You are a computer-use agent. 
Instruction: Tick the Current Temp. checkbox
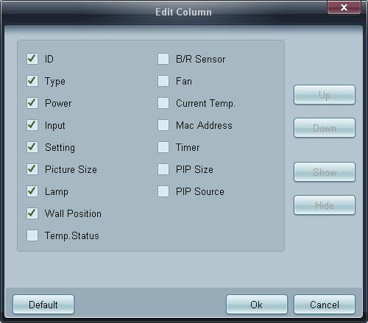pos(163,103)
